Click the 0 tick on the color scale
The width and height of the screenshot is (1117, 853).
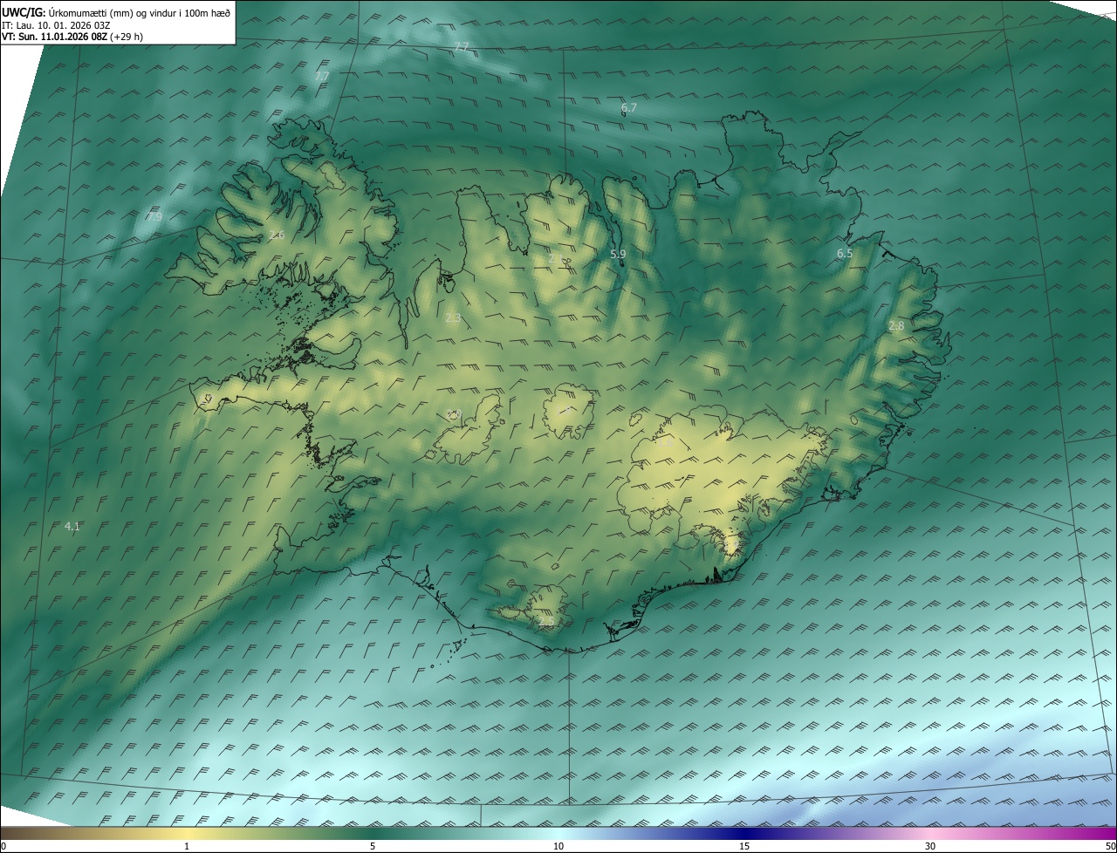pos(3,846)
